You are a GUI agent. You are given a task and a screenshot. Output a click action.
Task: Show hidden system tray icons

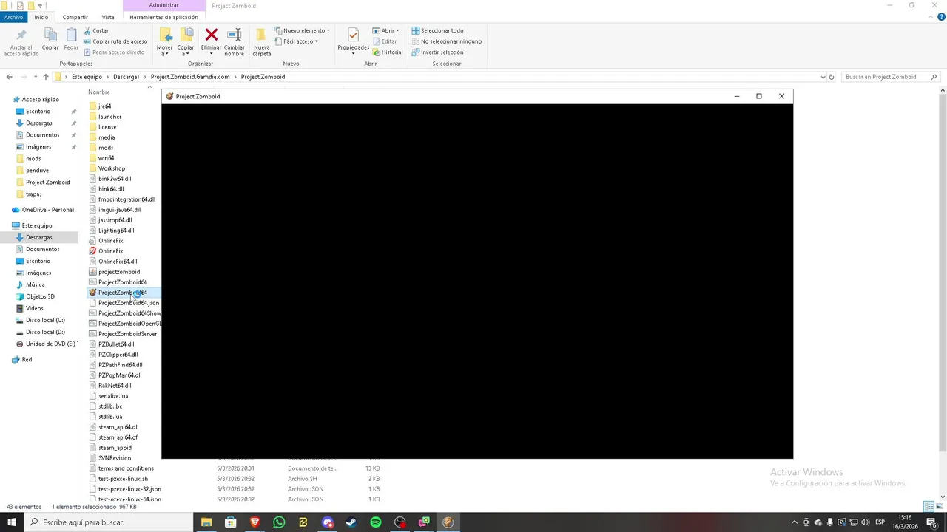pyautogui.click(x=795, y=522)
